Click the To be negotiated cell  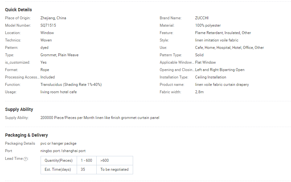tap(114, 169)
